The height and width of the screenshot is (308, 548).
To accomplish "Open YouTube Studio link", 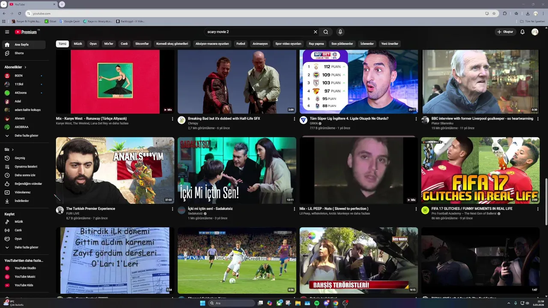I will [24, 268].
